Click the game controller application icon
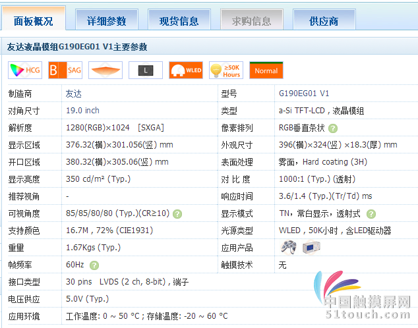This screenshot has width=418, height=328. pyautogui.click(x=288, y=248)
